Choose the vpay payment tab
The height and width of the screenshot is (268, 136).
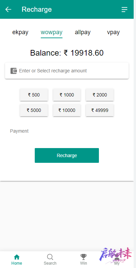coord(113,32)
